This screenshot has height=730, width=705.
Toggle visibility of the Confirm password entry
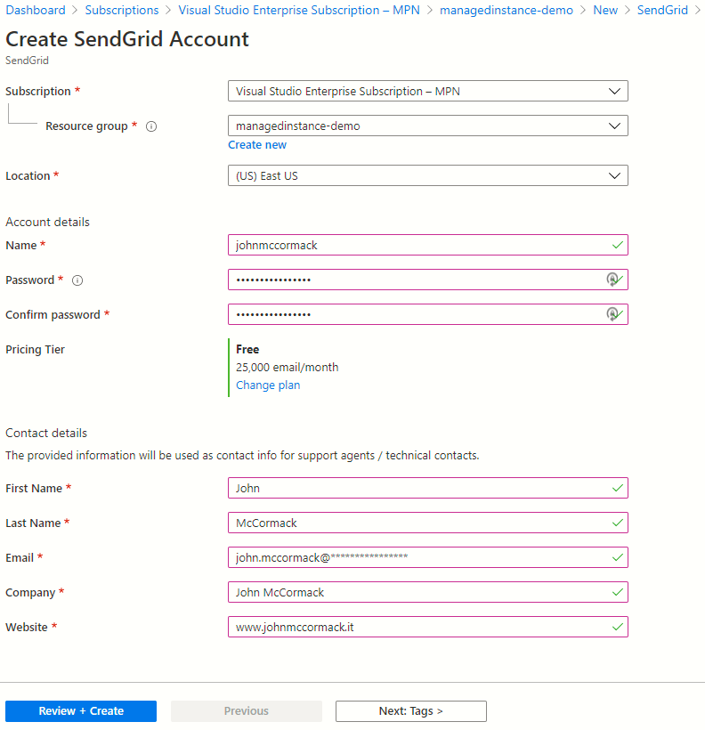[612, 313]
